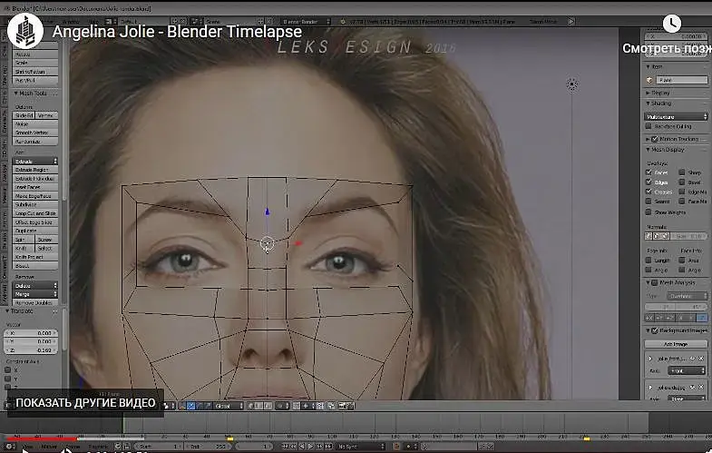The height and width of the screenshot is (453, 712).
Task: Open the Merge dropdown
Action: tap(35, 294)
